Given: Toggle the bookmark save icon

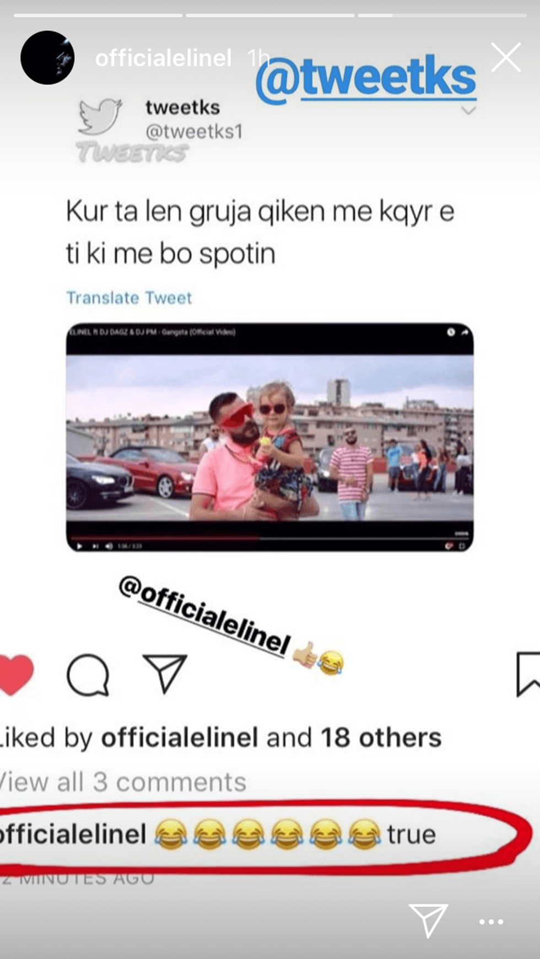Looking at the screenshot, I should [528, 674].
